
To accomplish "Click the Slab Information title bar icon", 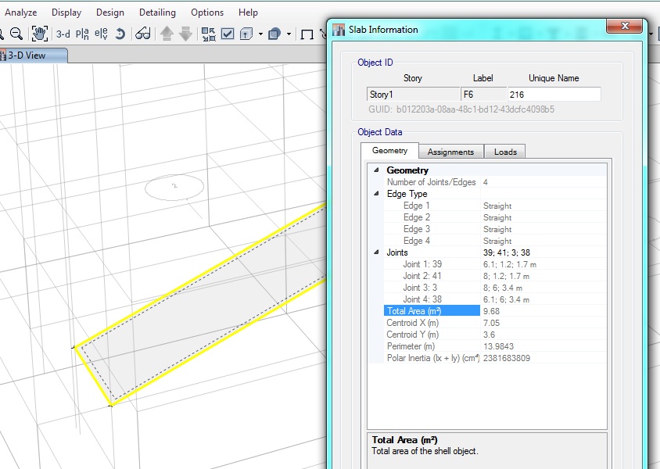I will (x=339, y=30).
